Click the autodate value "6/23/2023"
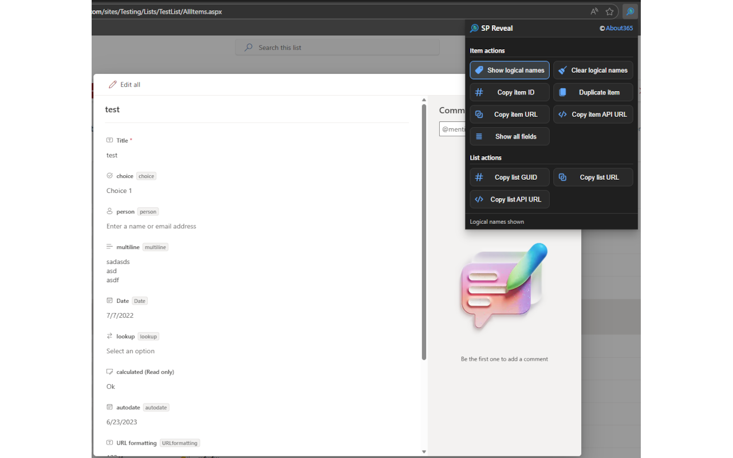The width and height of the screenshot is (733, 458). 121,422
